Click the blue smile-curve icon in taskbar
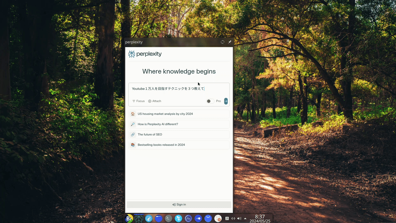This screenshot has height=223, width=396. point(208,218)
